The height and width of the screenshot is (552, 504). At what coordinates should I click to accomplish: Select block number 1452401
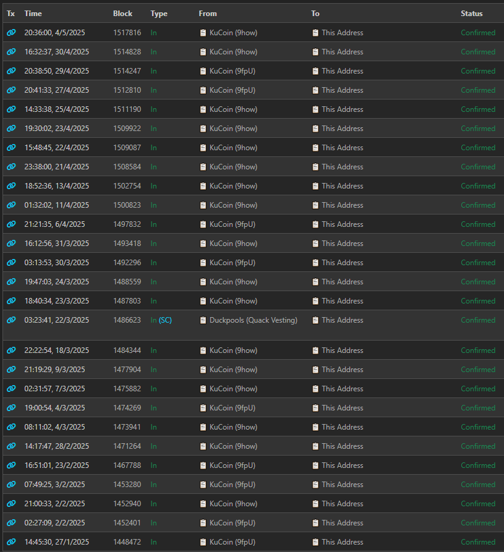(127, 523)
